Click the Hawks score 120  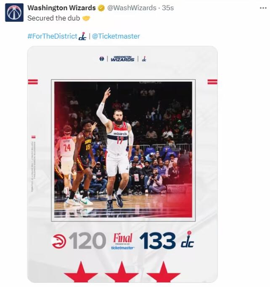(87, 241)
